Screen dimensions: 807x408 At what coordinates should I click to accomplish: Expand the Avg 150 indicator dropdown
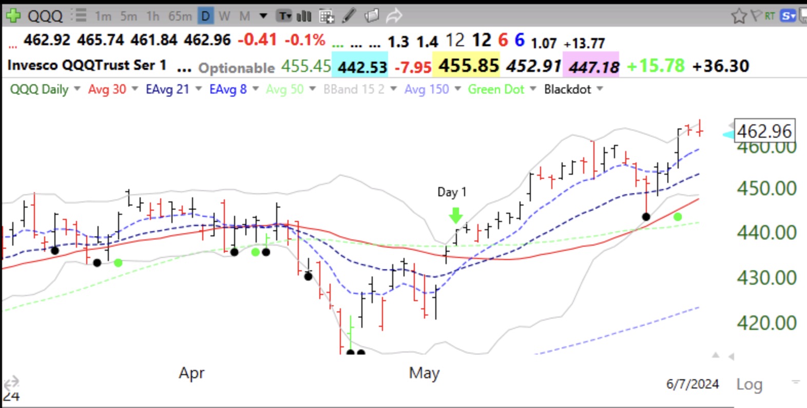point(458,89)
